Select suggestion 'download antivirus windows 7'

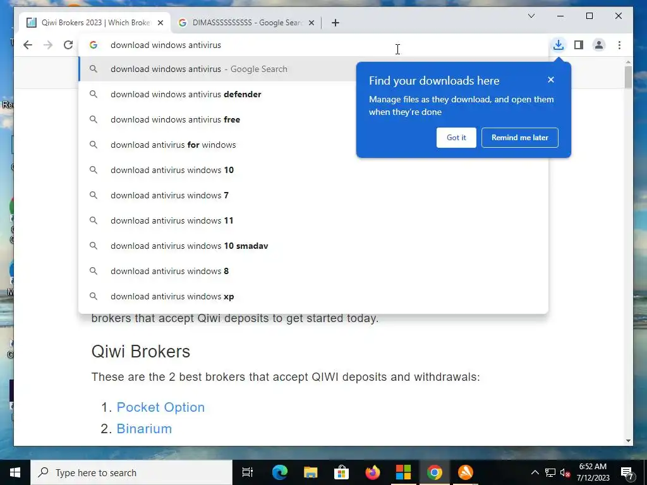tap(313, 195)
